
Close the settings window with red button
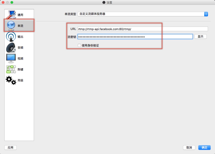point(3,2)
